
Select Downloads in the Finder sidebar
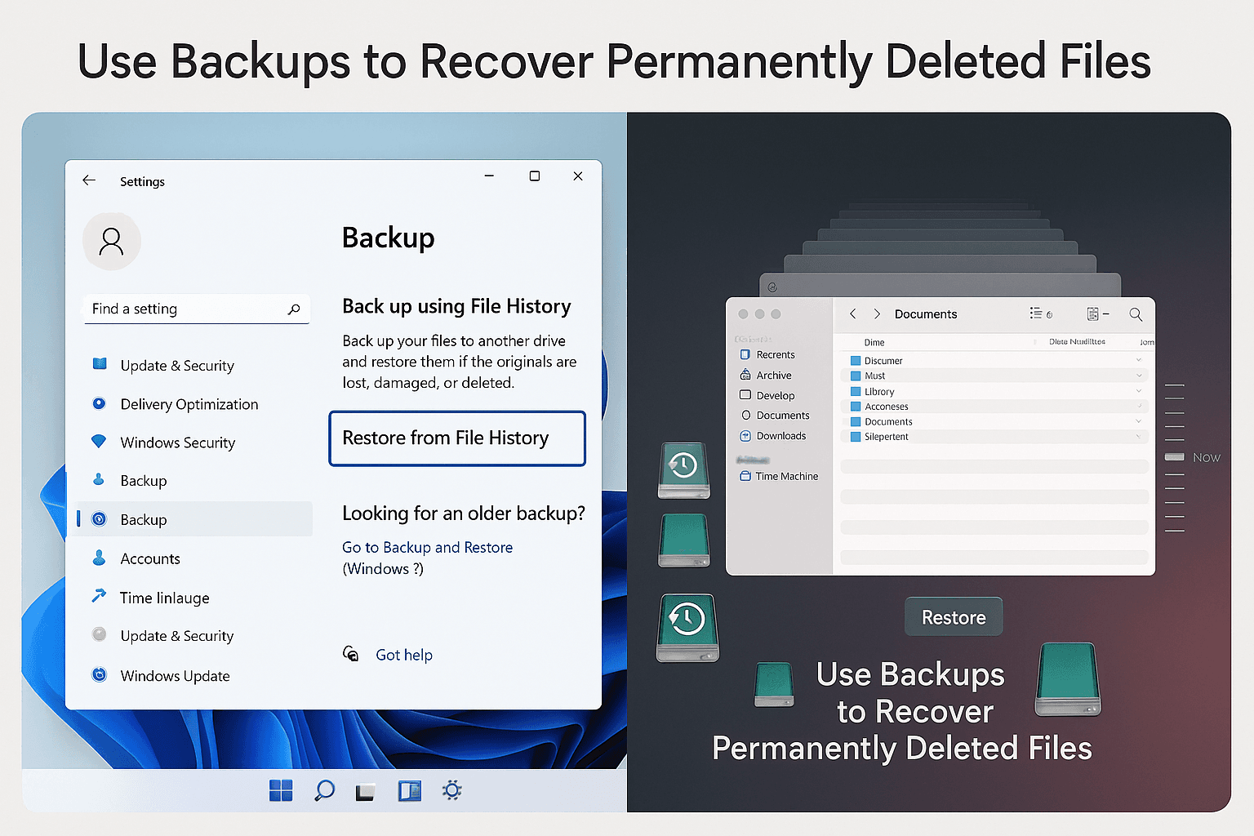tap(772, 436)
